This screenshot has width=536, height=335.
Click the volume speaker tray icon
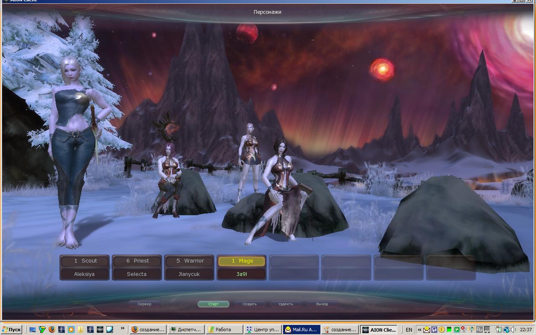click(513, 330)
